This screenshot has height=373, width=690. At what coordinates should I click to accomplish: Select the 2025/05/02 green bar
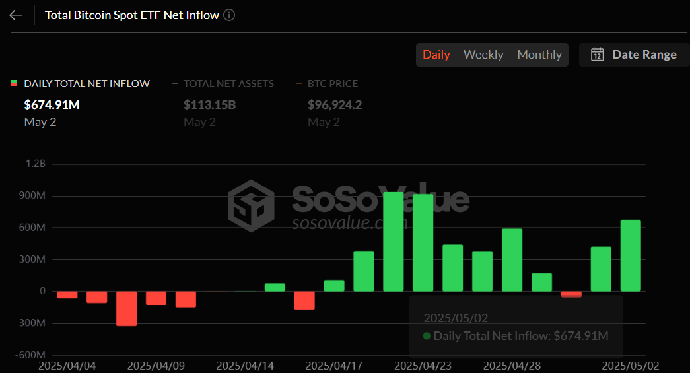pyautogui.click(x=631, y=255)
